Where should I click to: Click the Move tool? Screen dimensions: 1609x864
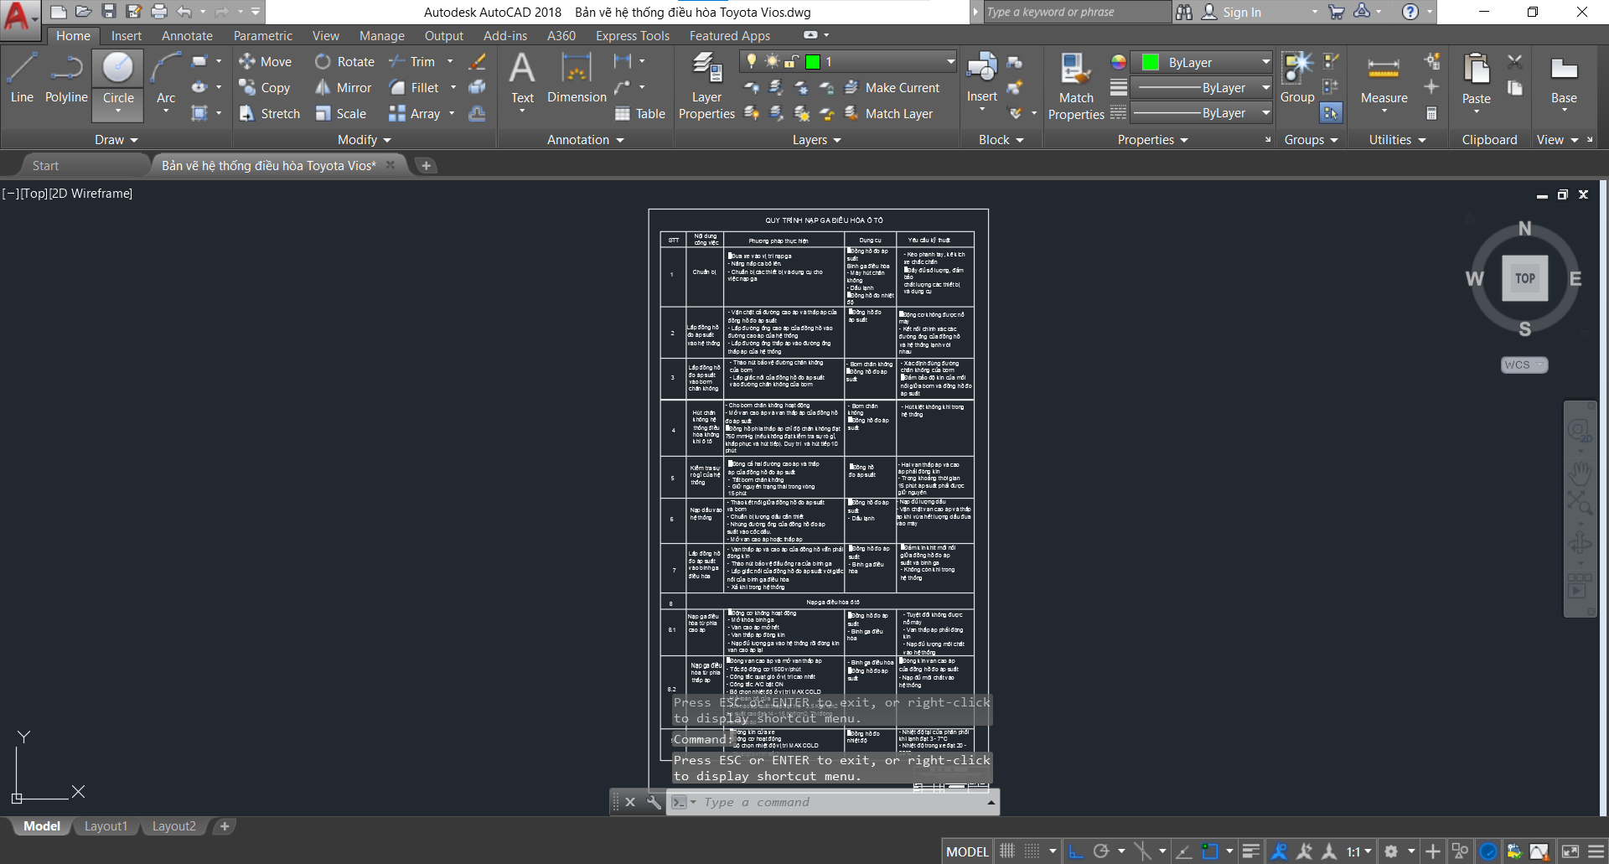[265, 62]
